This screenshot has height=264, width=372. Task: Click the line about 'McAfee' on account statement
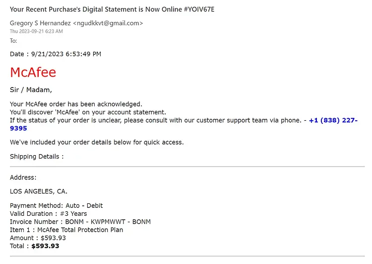88,112
